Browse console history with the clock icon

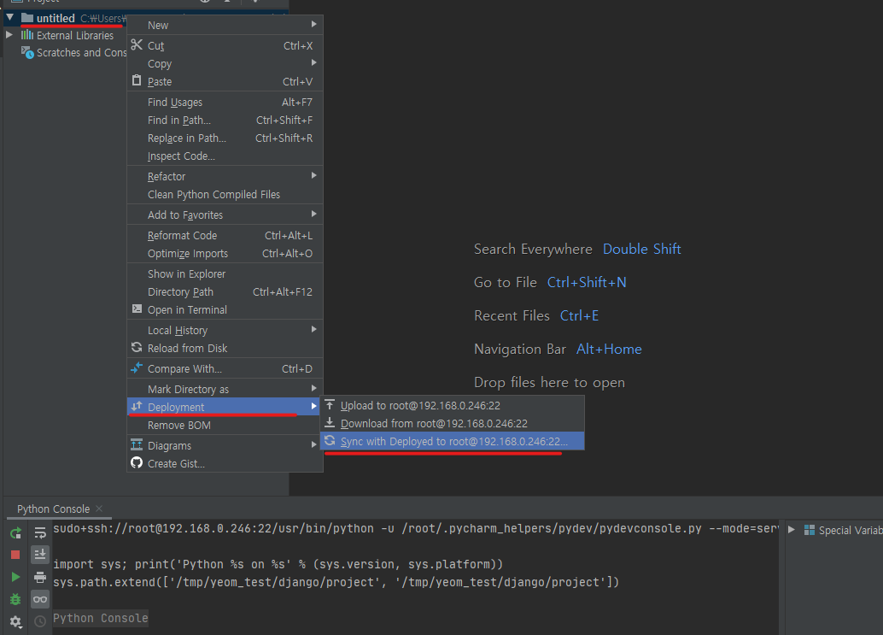39,621
